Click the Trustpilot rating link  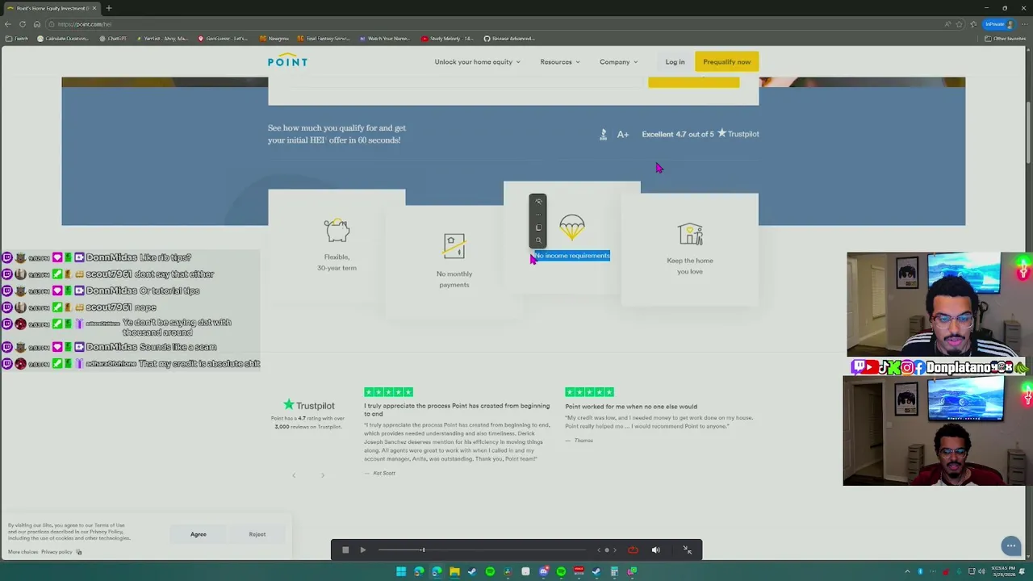pyautogui.click(x=700, y=134)
